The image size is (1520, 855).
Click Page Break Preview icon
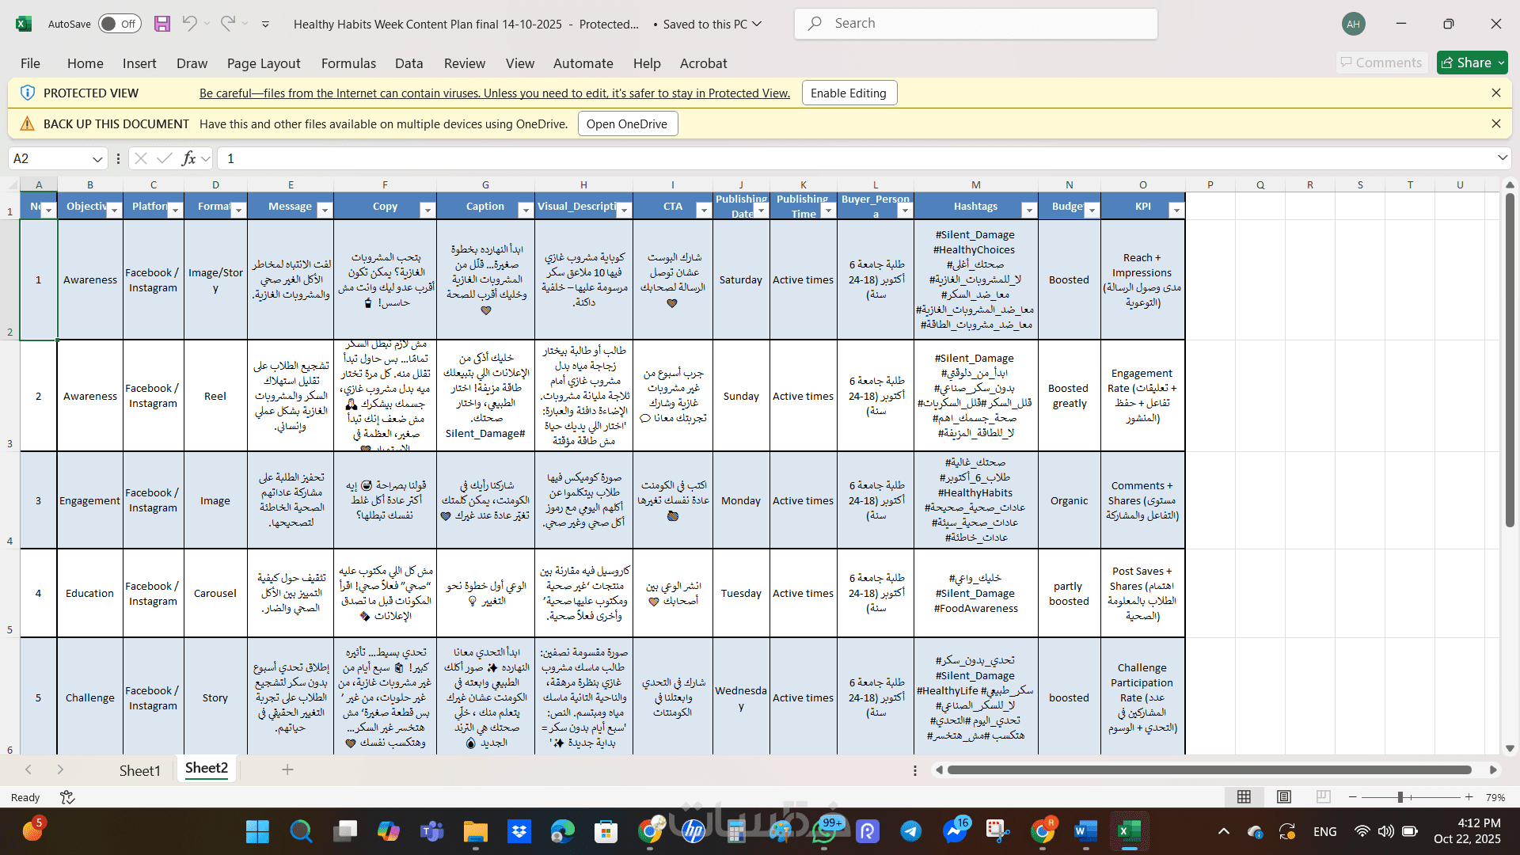click(1324, 797)
